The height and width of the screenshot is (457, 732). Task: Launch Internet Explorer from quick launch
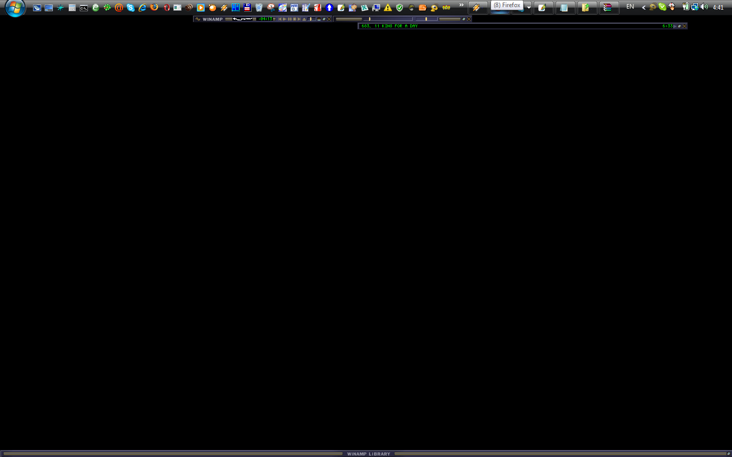click(x=142, y=8)
